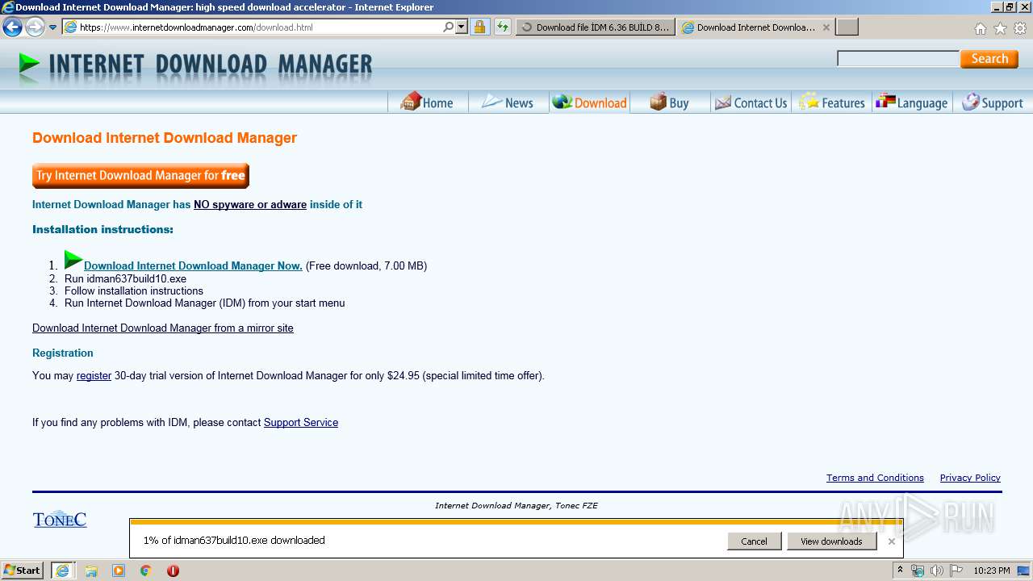Image resolution: width=1033 pixels, height=581 pixels.
Task: Click the IE forward arrow button
Action: click(x=35, y=27)
